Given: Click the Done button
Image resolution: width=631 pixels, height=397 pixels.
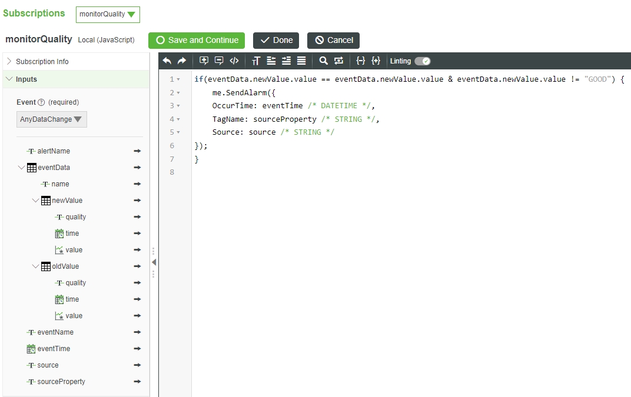Looking at the screenshot, I should pyautogui.click(x=275, y=40).
